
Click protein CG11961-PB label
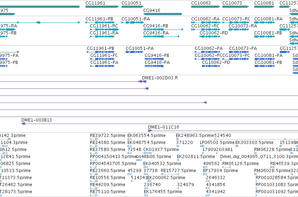pos(101,48)
